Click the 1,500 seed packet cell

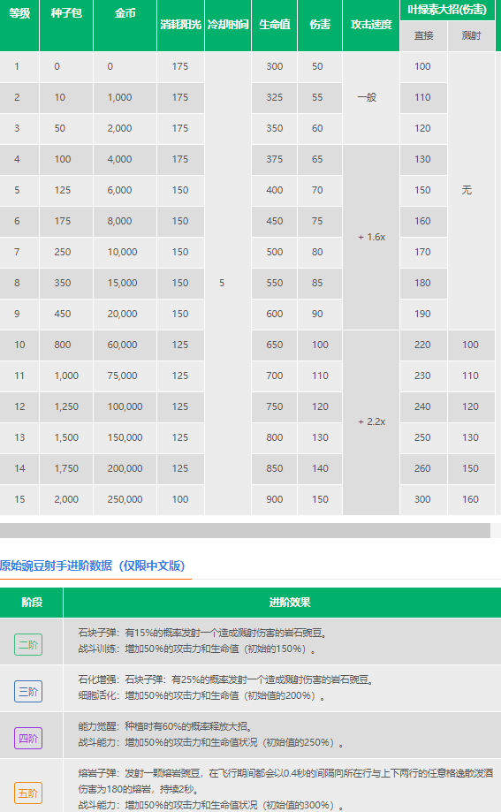click(66, 437)
